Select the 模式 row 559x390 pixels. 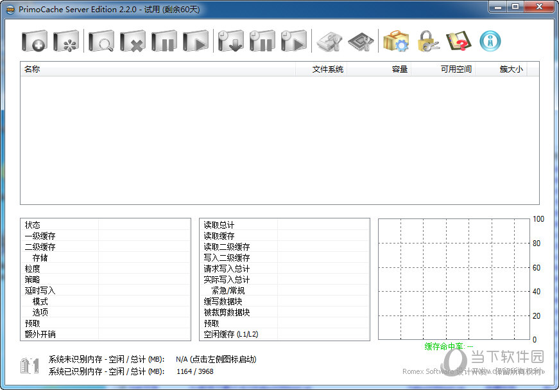105,301
